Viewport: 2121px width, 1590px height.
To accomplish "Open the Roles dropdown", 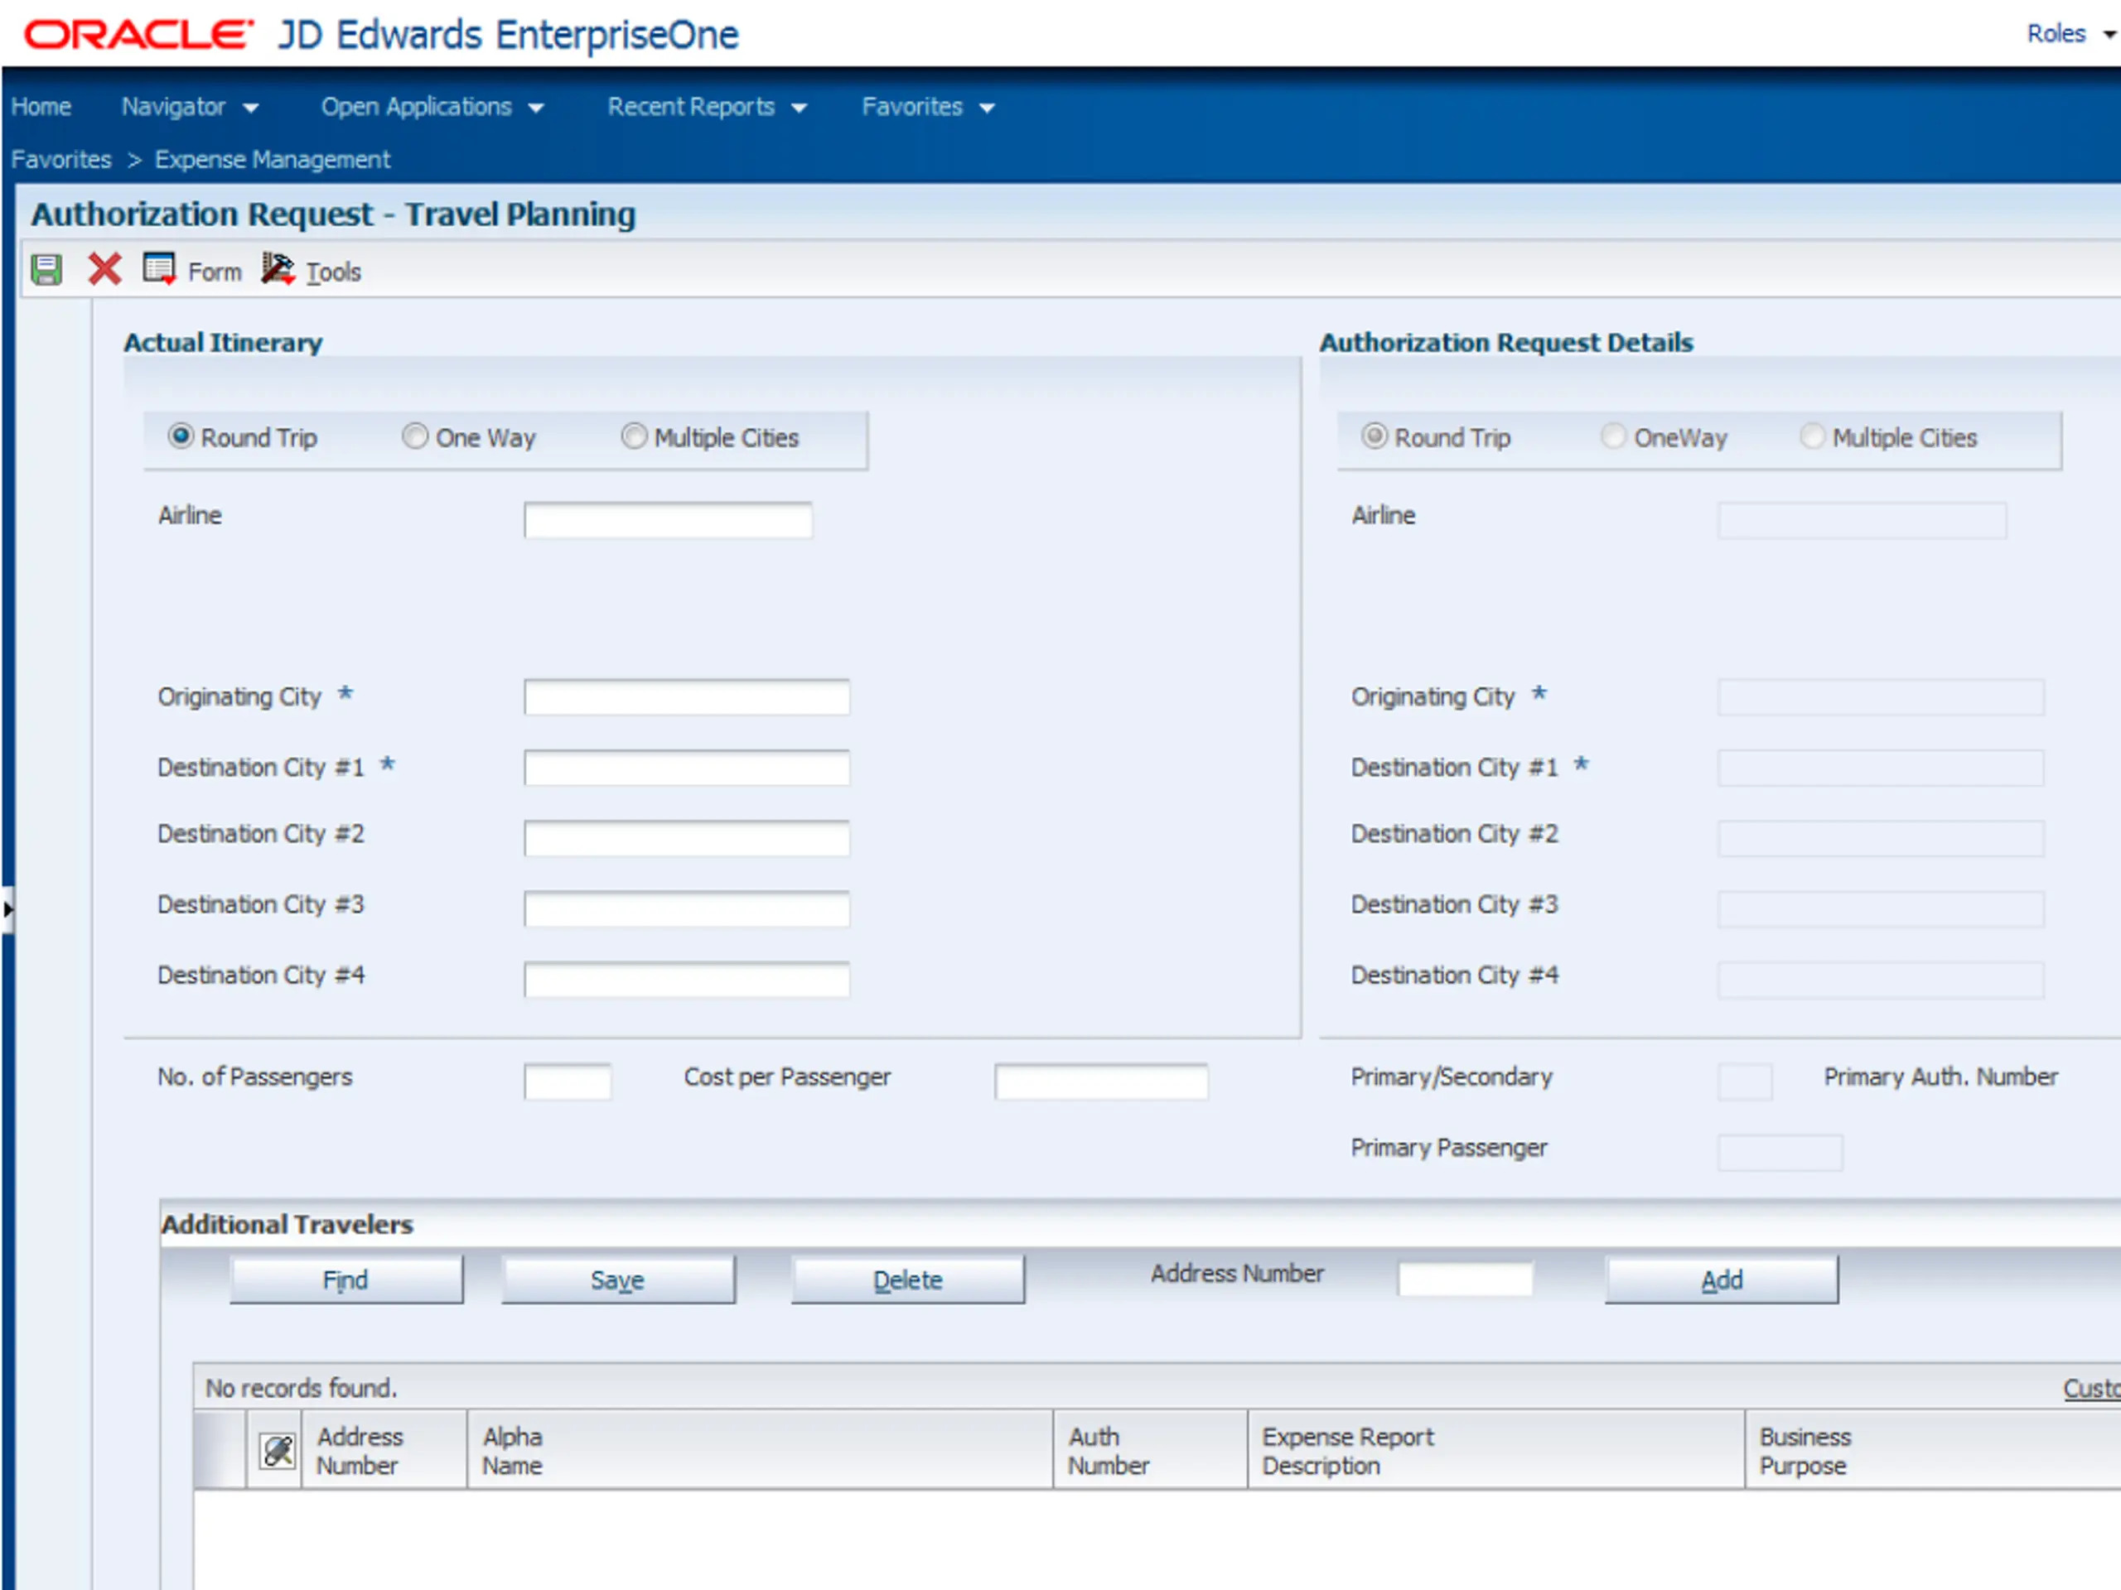I will pyautogui.click(x=2071, y=34).
